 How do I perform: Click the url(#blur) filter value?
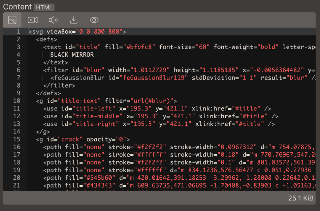[152, 101]
